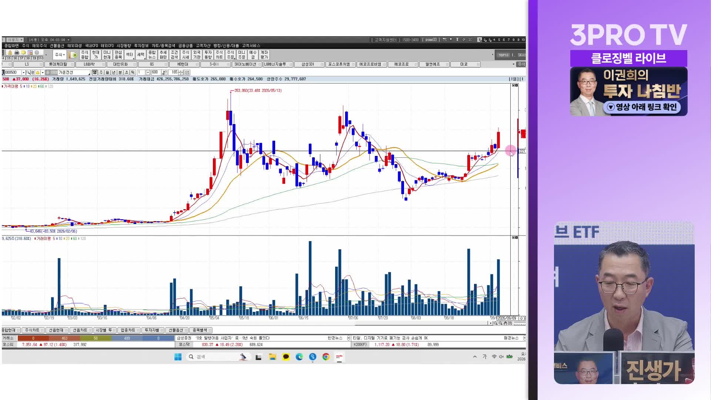Click the printer icon in toolbar
This screenshot has height=400, width=711.
(x=17, y=53)
